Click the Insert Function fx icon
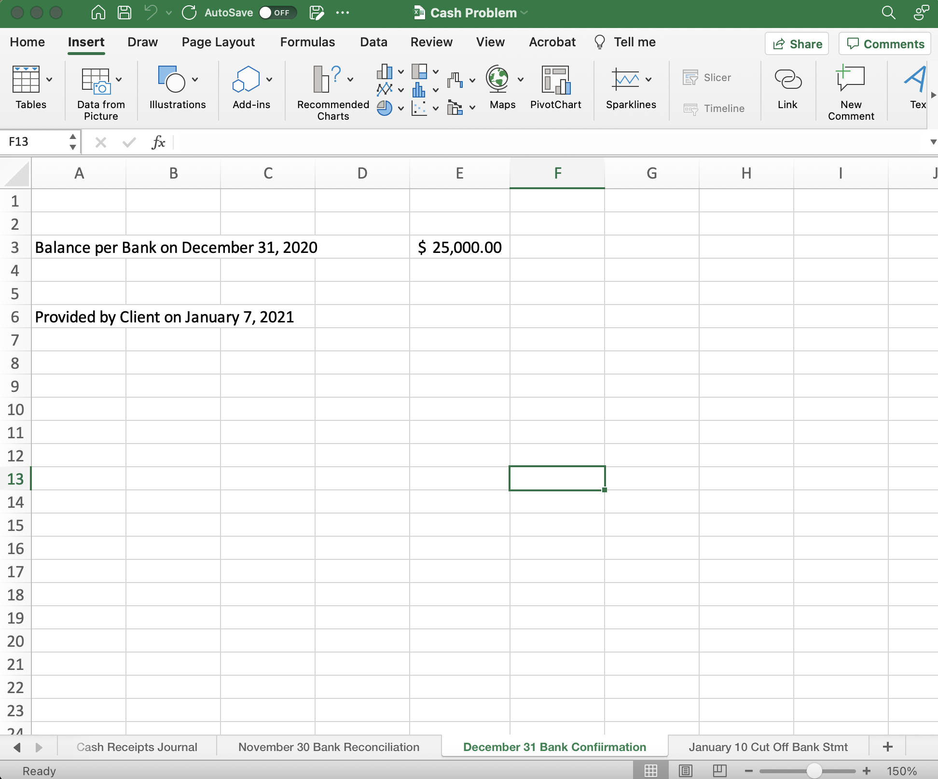The image size is (938, 779). tap(158, 142)
